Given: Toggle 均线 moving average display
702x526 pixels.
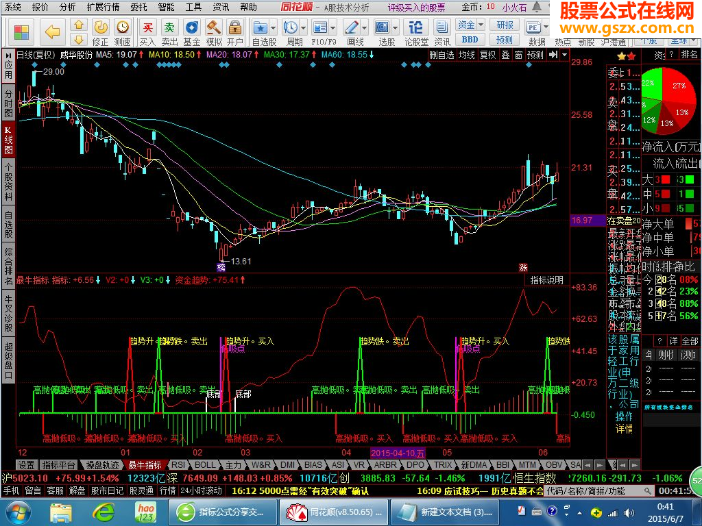Looking at the screenshot, I should coord(466,55).
